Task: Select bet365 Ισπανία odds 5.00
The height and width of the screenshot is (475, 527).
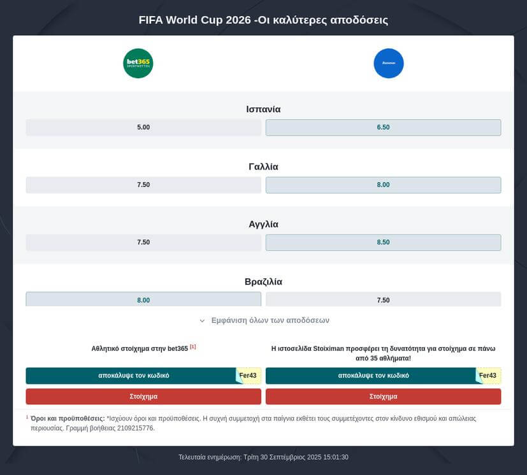Action: (x=143, y=127)
